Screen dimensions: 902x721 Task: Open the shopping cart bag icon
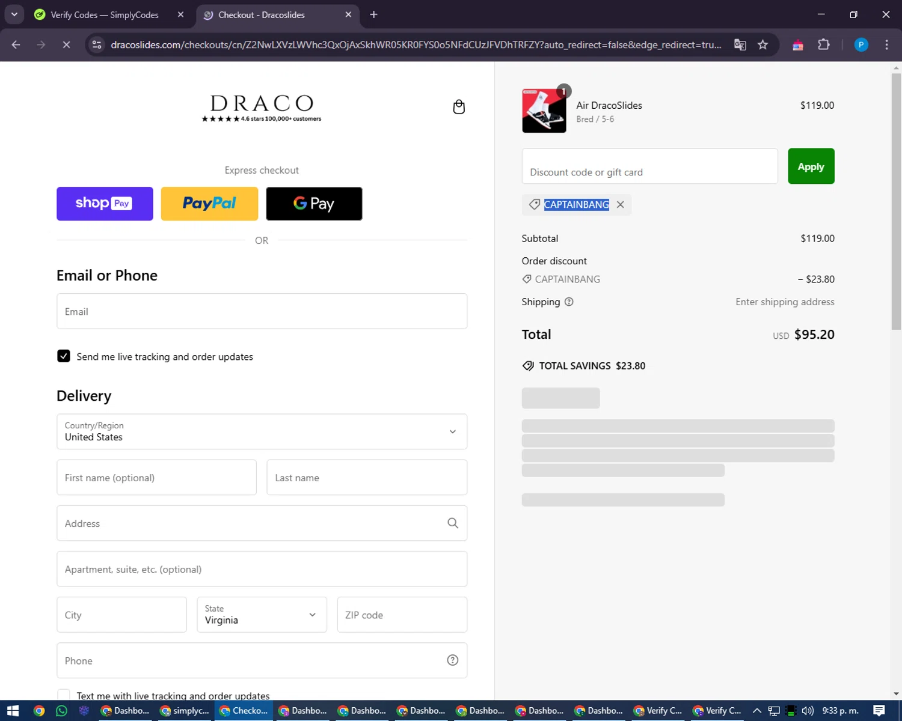[x=459, y=107]
